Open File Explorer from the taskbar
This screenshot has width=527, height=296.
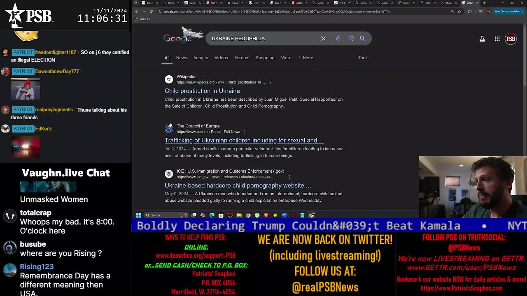pyautogui.click(x=239, y=215)
